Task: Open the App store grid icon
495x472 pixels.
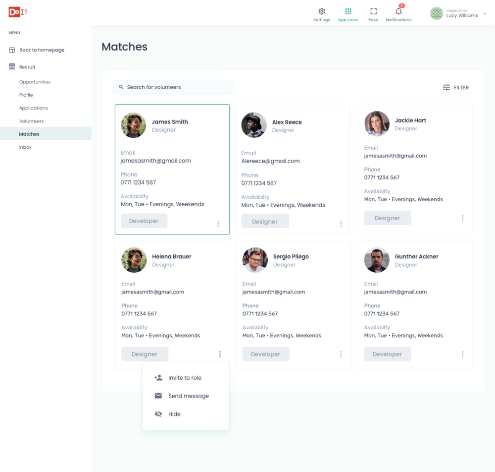Action: [x=348, y=11]
